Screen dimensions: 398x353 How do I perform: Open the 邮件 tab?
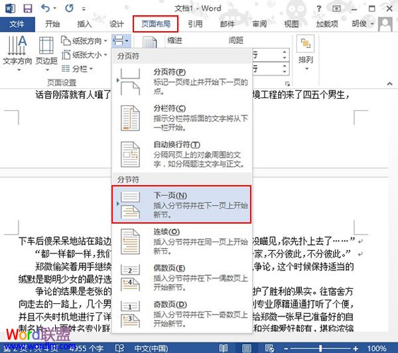pyautogui.click(x=227, y=24)
